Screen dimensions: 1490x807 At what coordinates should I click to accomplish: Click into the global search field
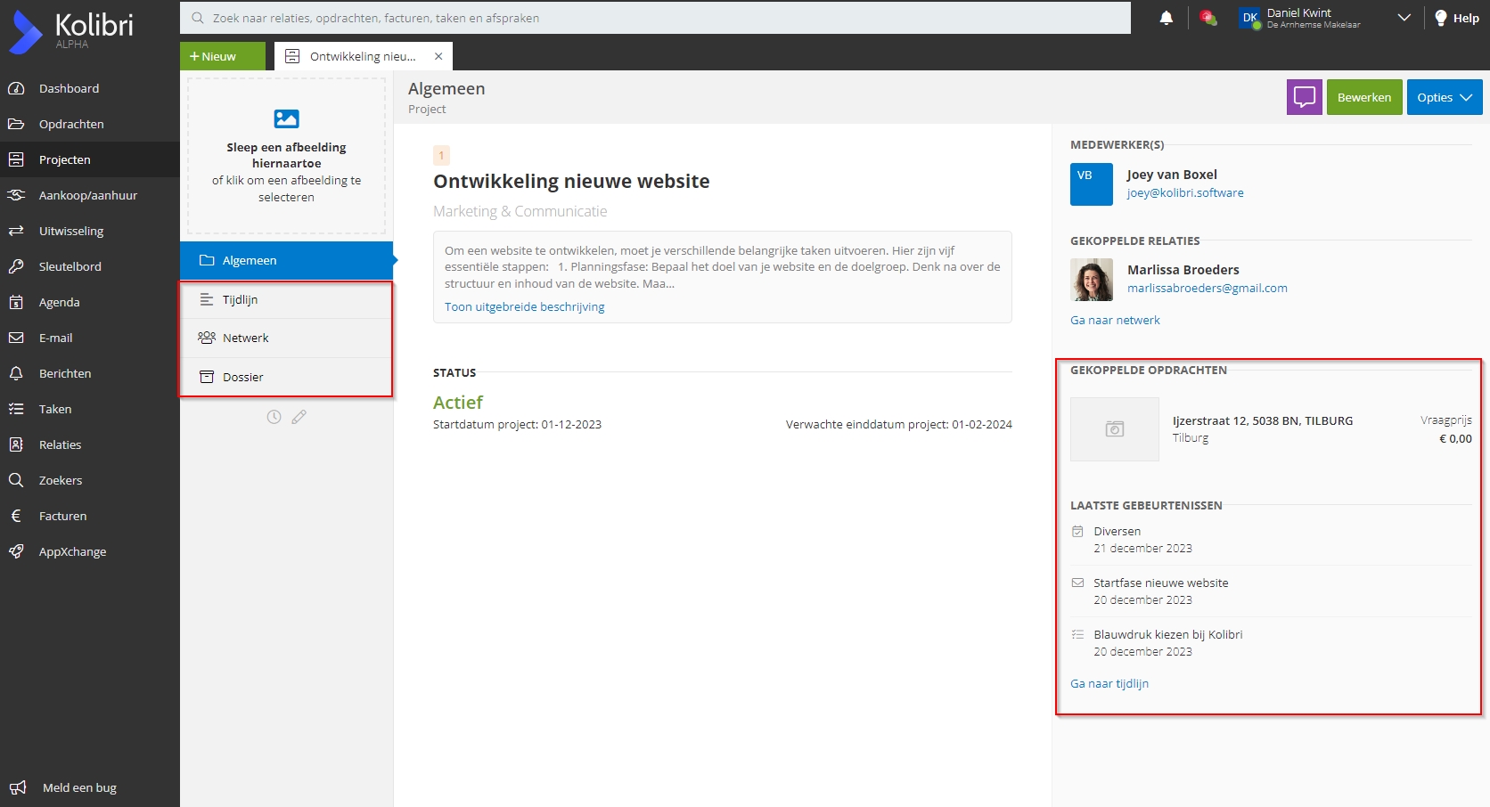pyautogui.click(x=655, y=18)
